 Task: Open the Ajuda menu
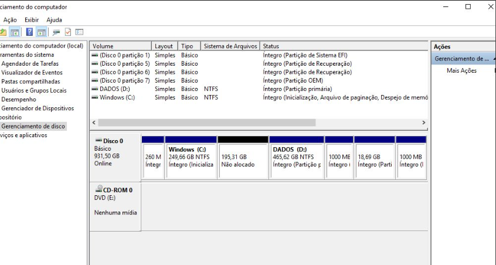tap(54, 20)
